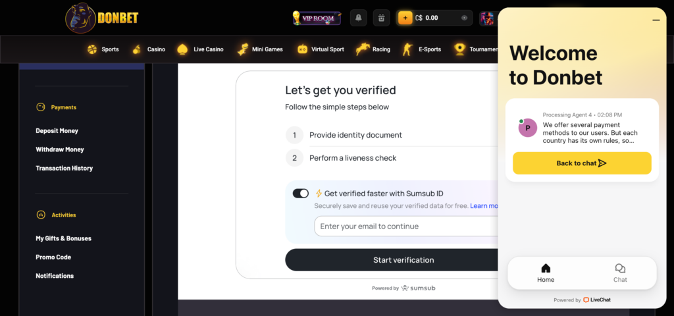Viewport: 674px width, 316px height.
Task: Click the Back to chat button
Action: [x=582, y=163]
